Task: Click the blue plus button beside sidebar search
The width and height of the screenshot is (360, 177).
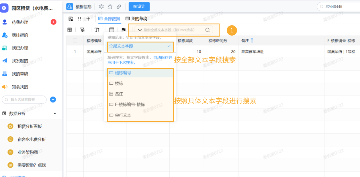Action: tap(53, 100)
